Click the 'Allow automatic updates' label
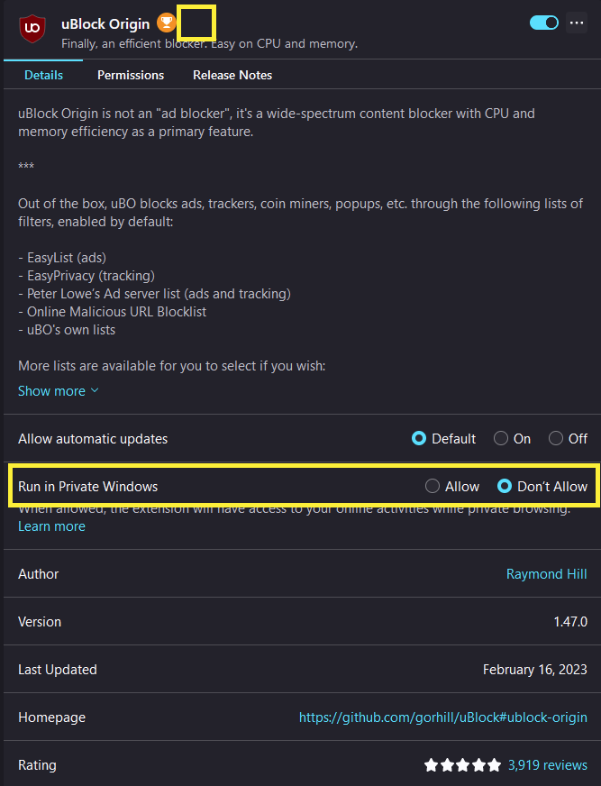The width and height of the screenshot is (601, 786). pos(93,439)
